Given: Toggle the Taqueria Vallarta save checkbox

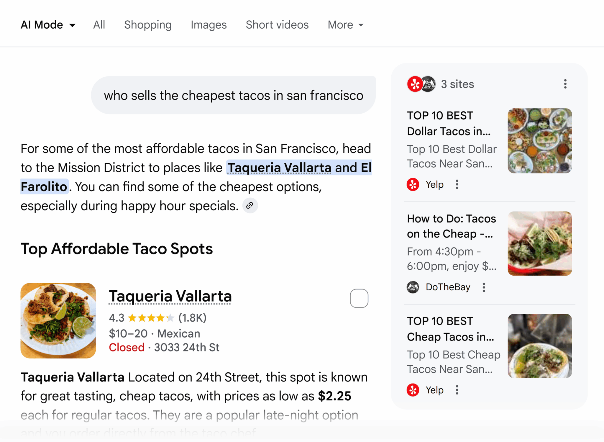Looking at the screenshot, I should [x=359, y=298].
